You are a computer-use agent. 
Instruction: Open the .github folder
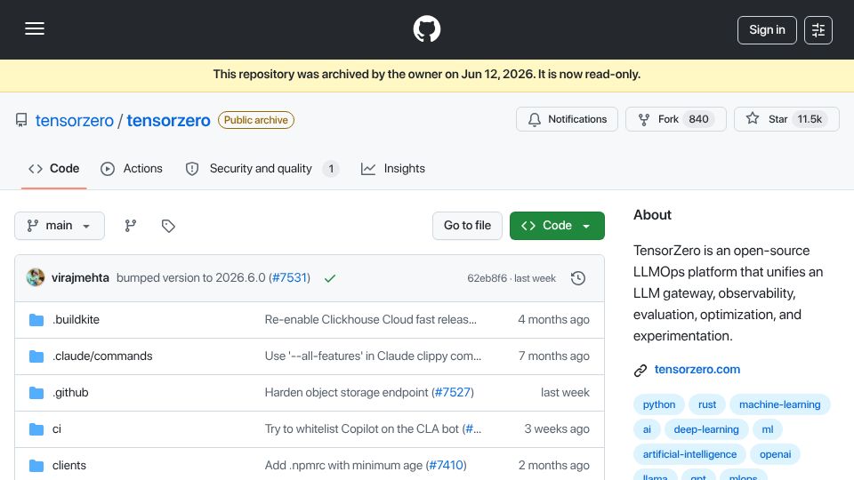[70, 392]
